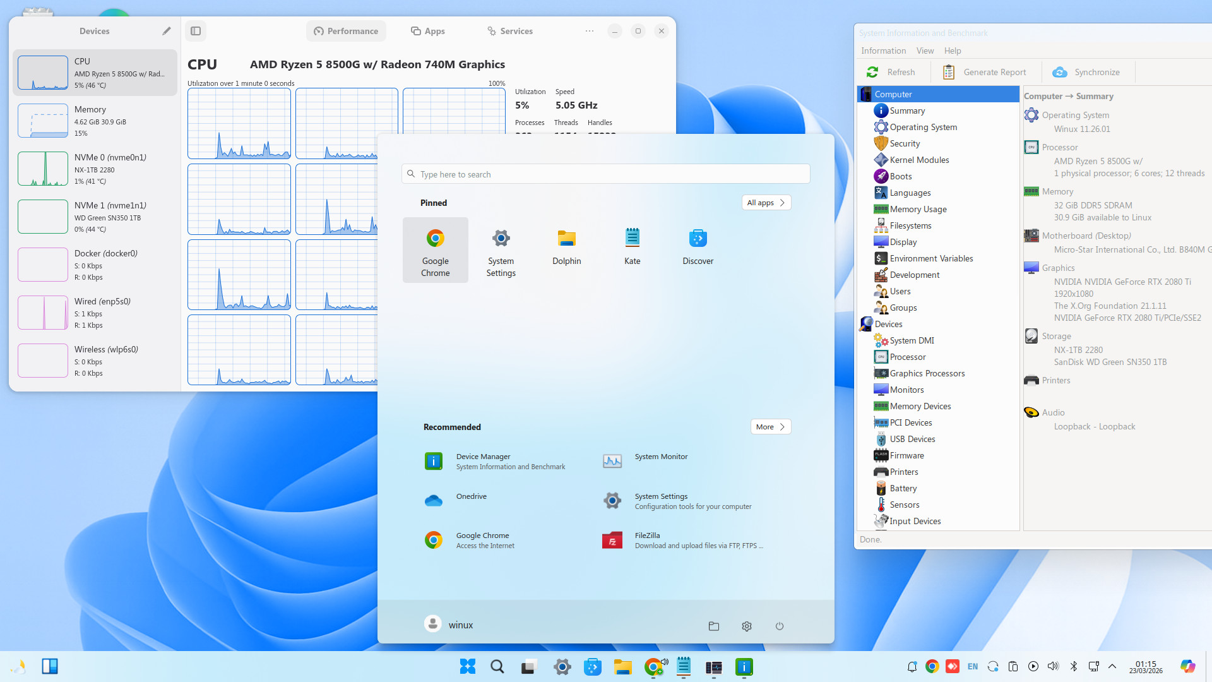The image size is (1212, 682).
Task: Open Discover from pinned apps
Action: (x=698, y=246)
